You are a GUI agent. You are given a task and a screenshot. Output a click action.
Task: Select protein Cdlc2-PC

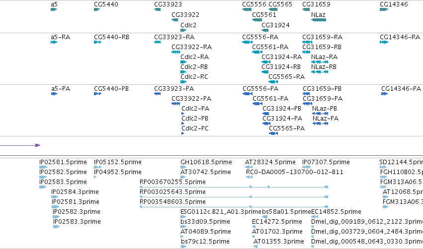(x=195, y=128)
